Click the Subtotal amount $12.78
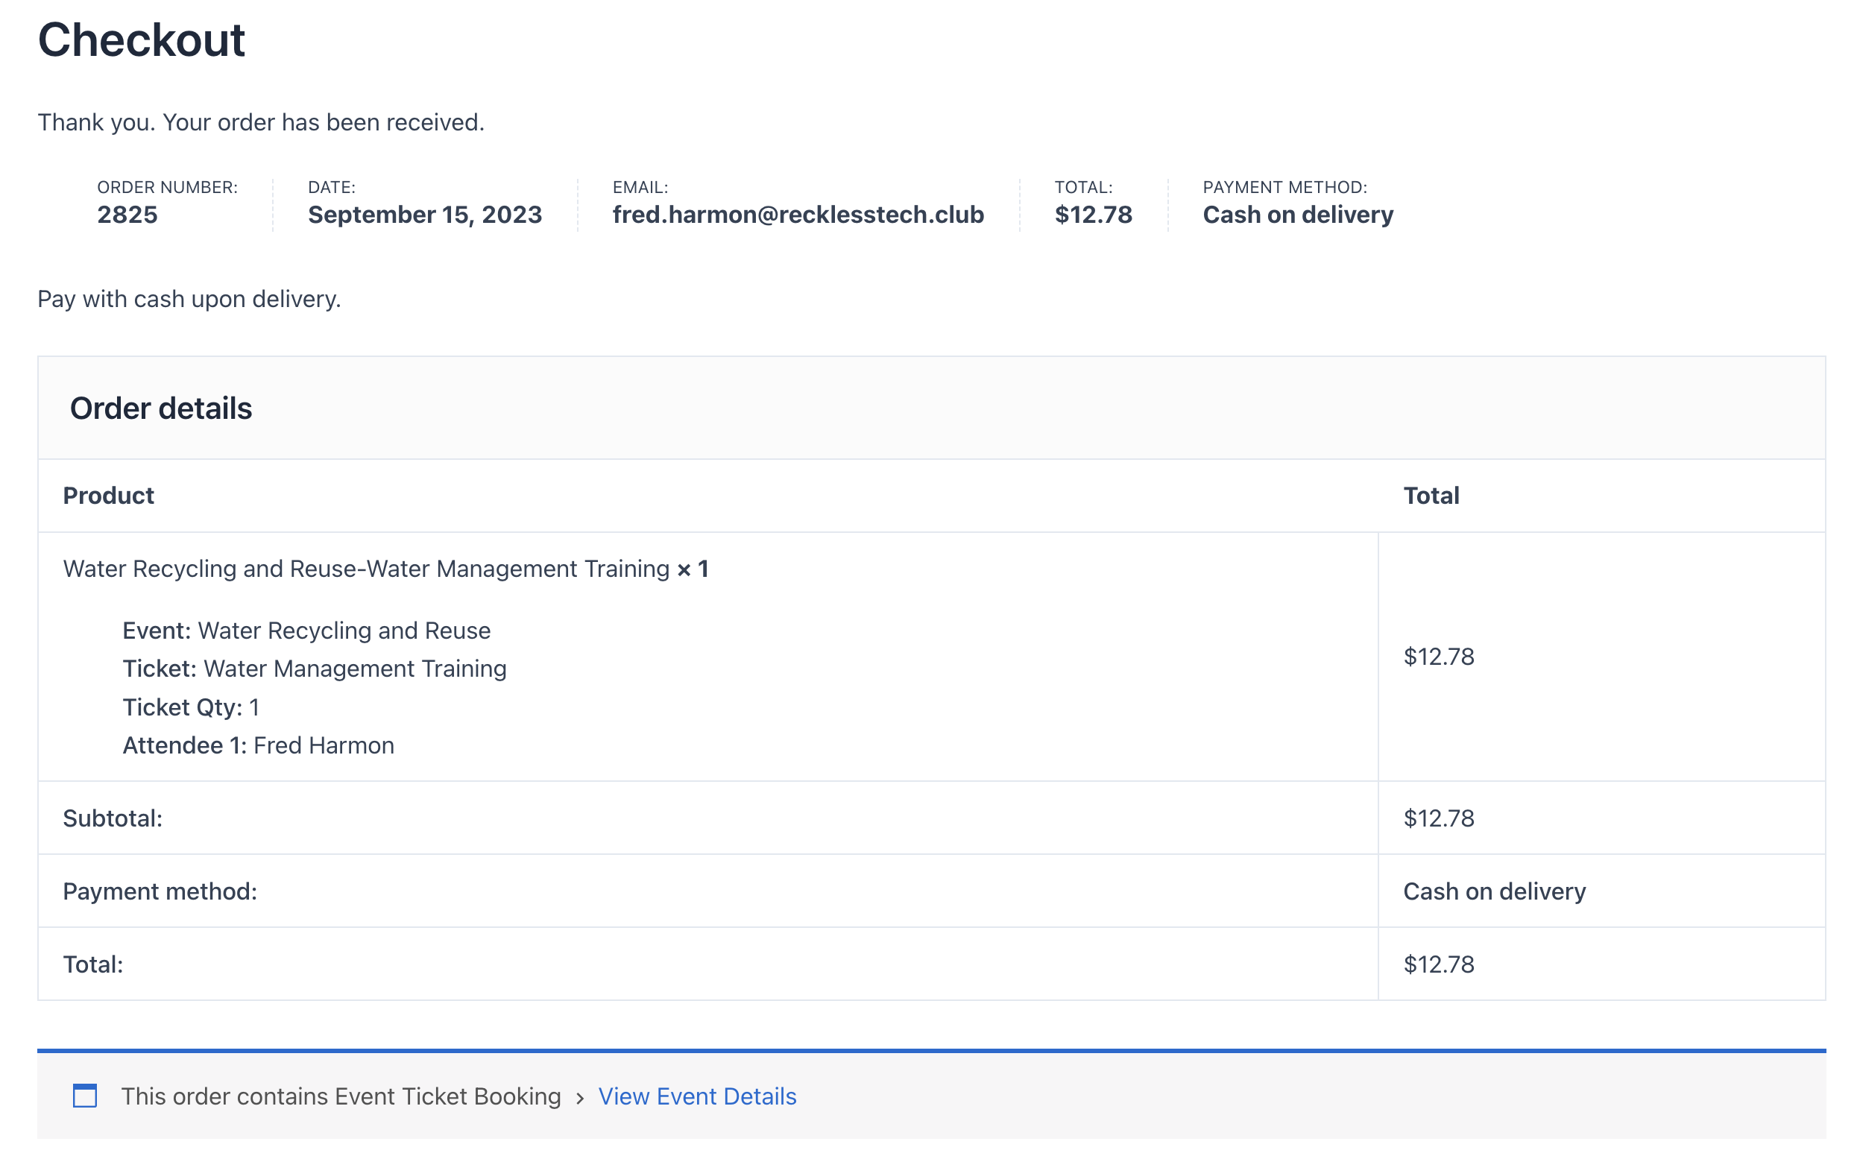The height and width of the screenshot is (1153, 1860). (x=1438, y=818)
